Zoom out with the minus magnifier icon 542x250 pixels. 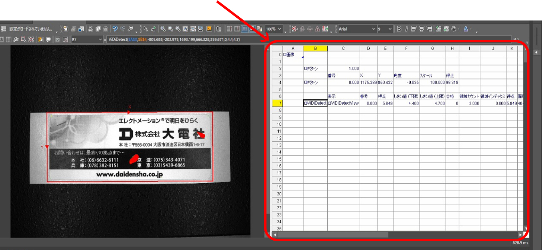tap(170, 29)
